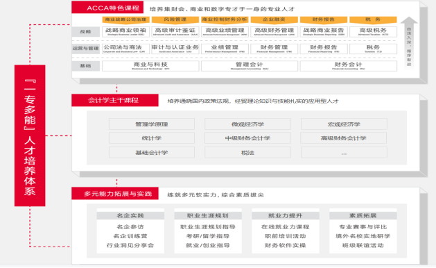Screen dimensions: 436x268
Task: Click 税务 box in 运营与管理 row
Action: (373, 49)
